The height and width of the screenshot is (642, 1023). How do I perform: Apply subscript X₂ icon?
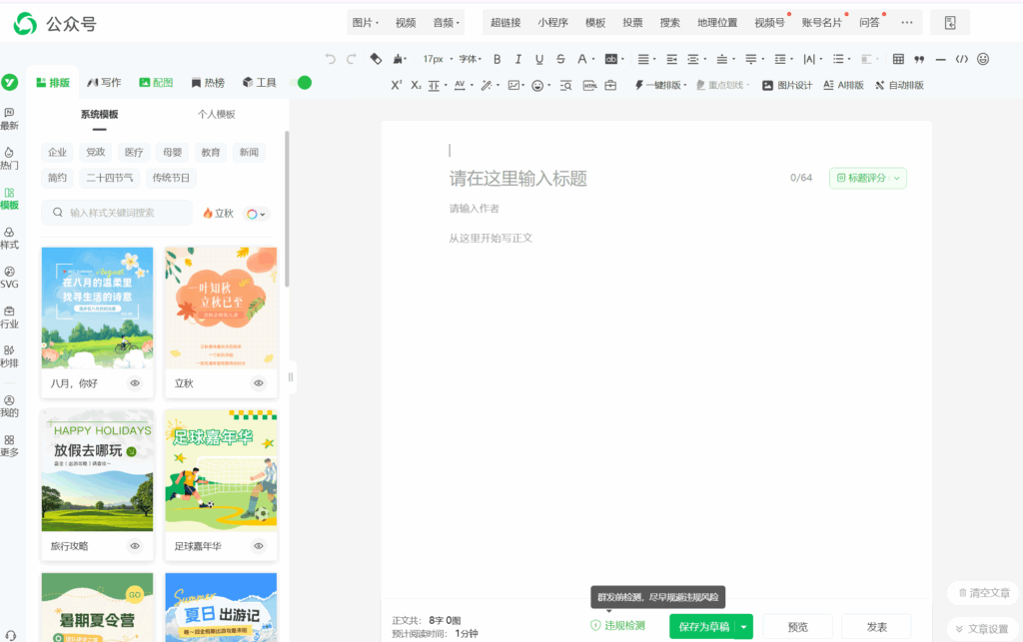click(x=416, y=85)
